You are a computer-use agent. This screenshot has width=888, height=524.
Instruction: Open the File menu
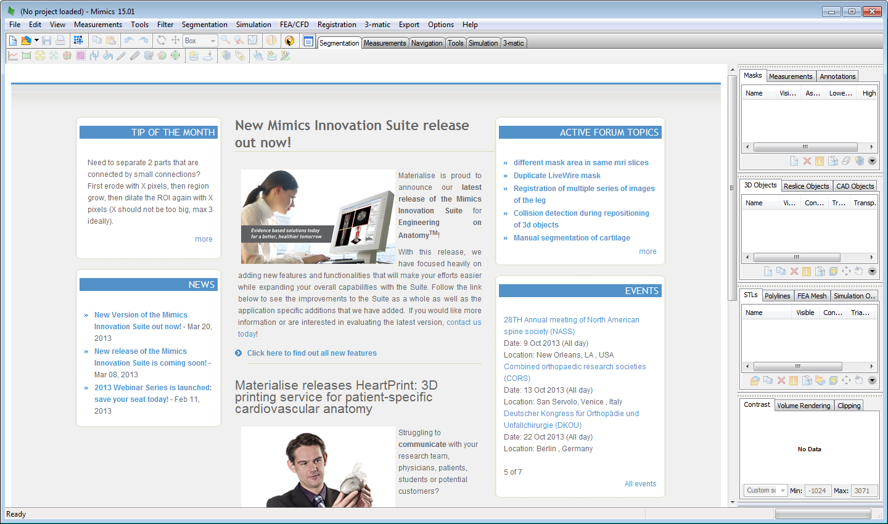15,25
